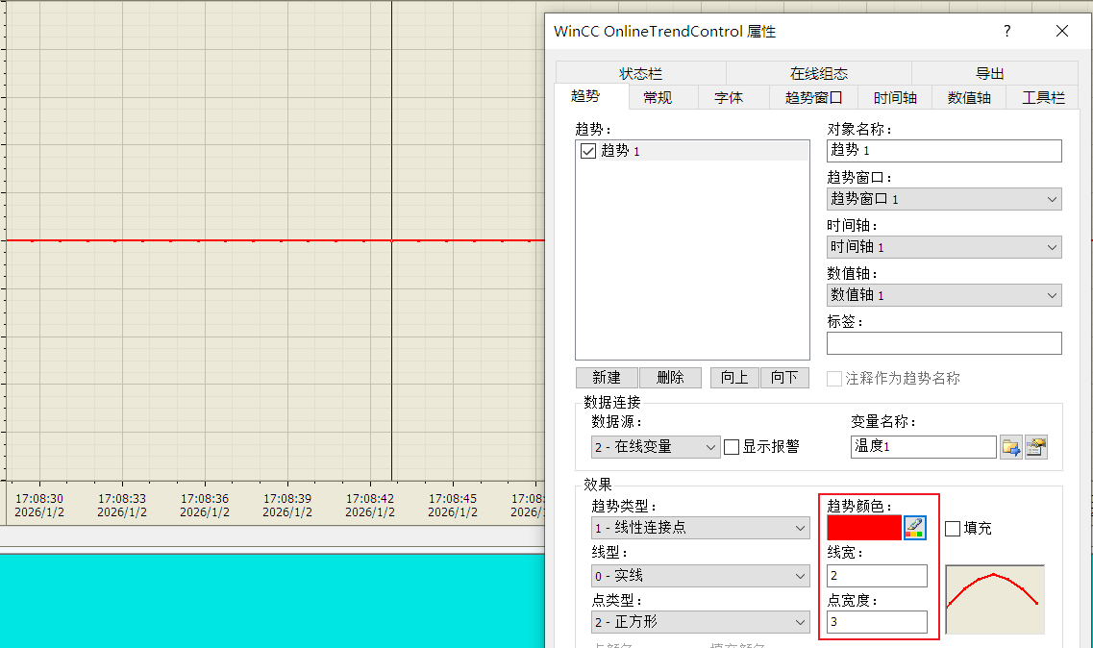Click the 点宽度 input field
The width and height of the screenshot is (1093, 648).
click(877, 621)
